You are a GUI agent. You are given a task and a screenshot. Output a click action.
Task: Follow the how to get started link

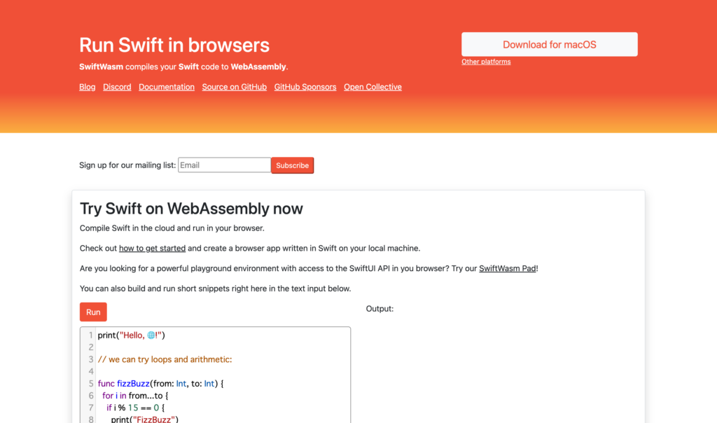pos(152,248)
